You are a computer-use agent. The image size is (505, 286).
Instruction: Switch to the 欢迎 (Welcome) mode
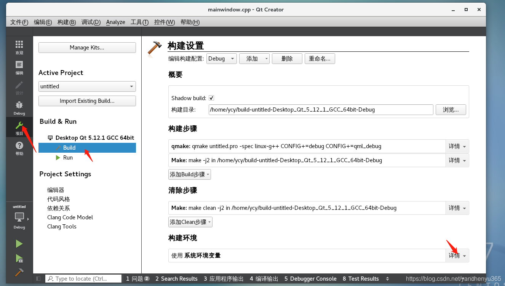coord(19,47)
